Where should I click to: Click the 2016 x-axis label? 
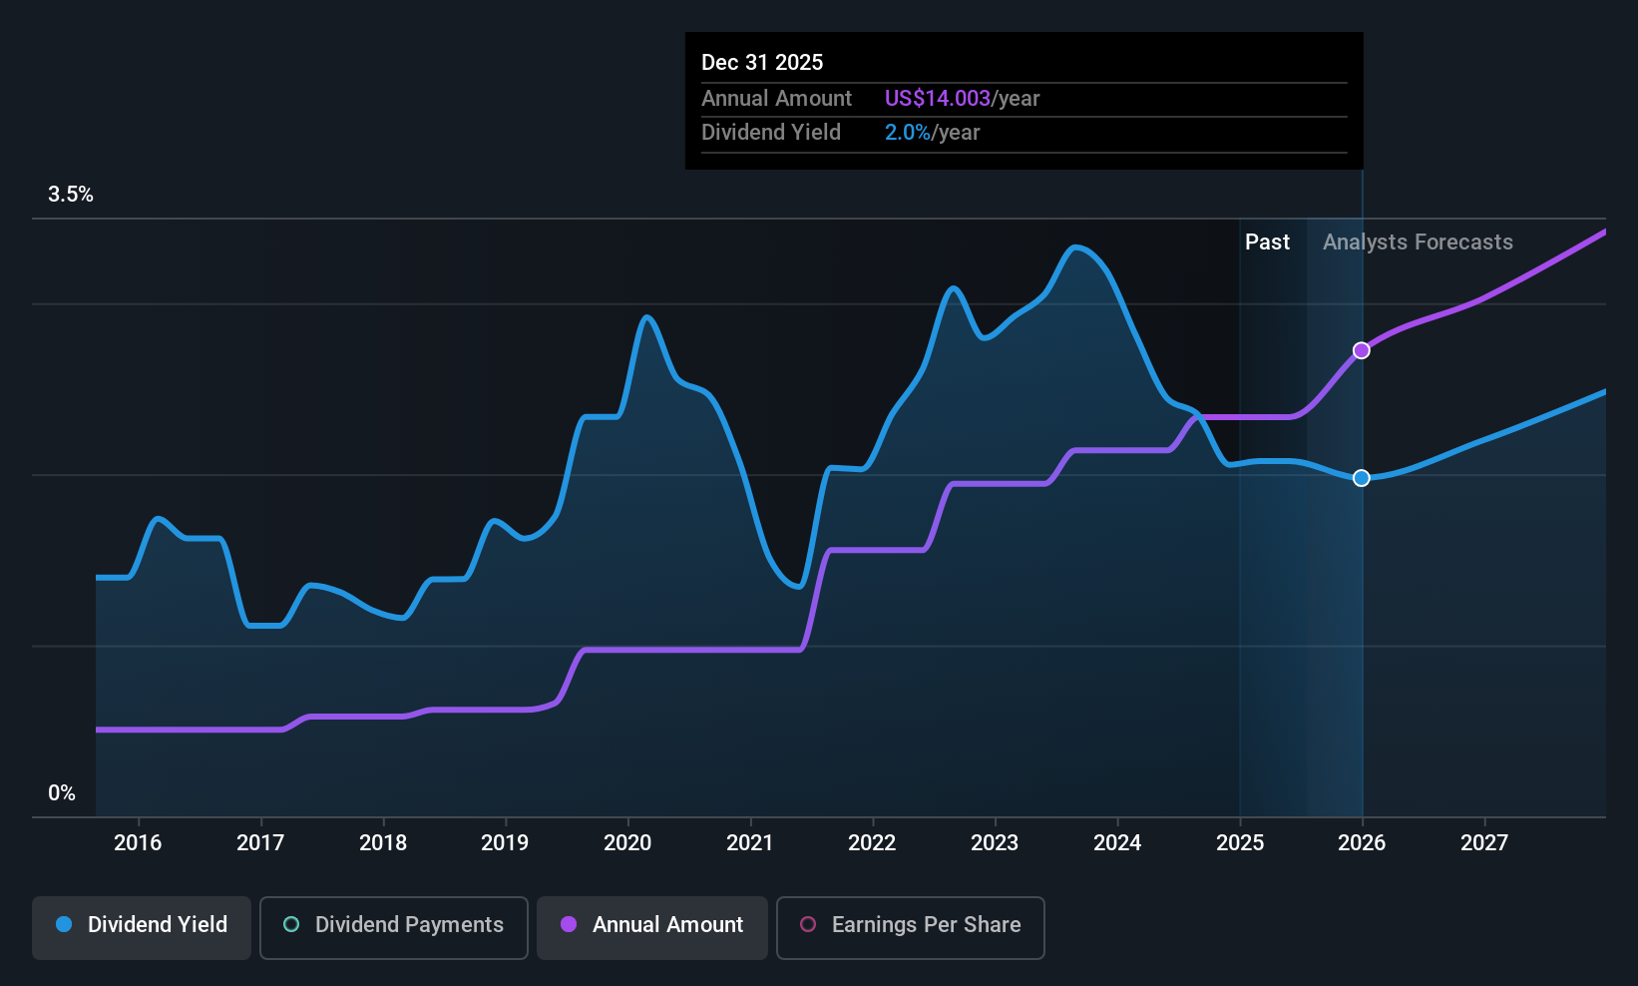tap(138, 843)
